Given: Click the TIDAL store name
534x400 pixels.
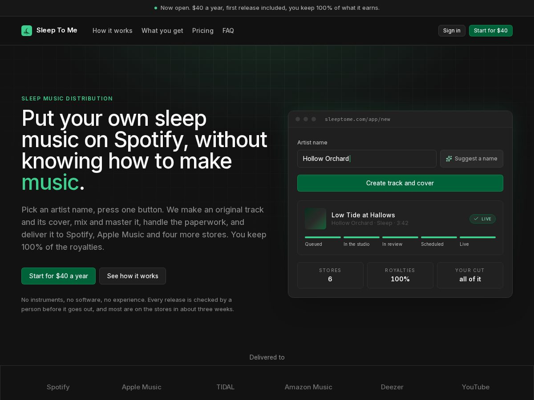Looking at the screenshot, I should coord(225,387).
